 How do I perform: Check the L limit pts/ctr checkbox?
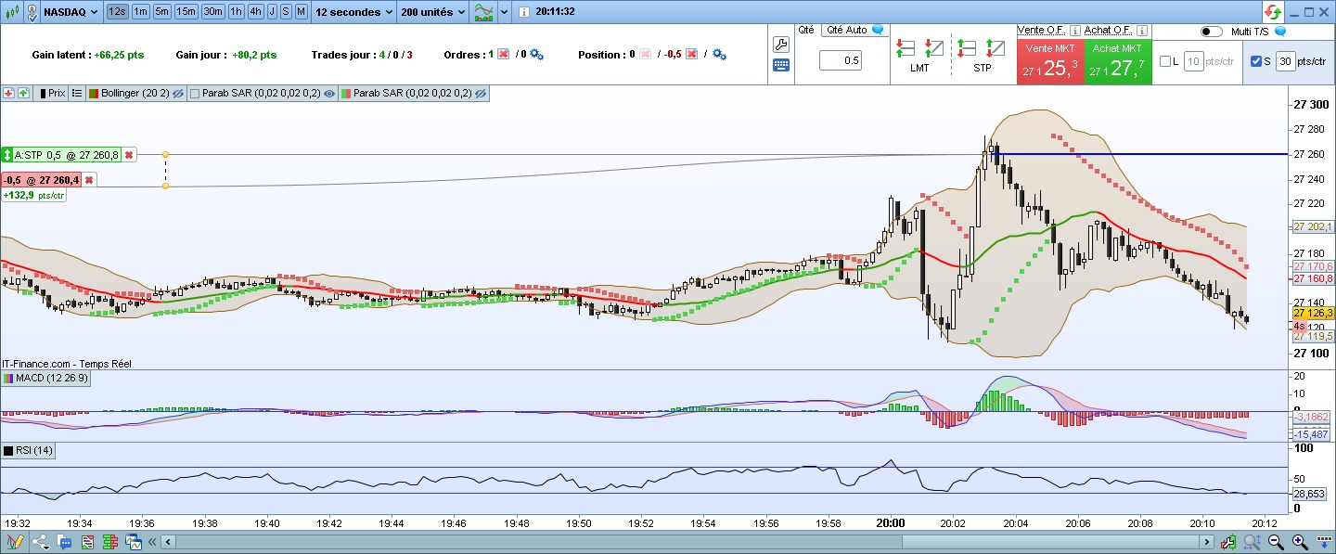1165,61
